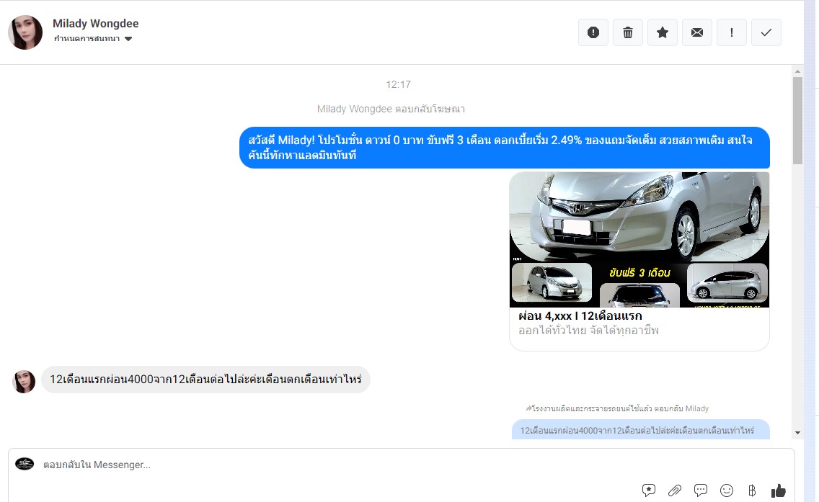Click the โรงงานผลิตและกระจายรถยนต์ใช้แล้ว ตอบกลับ Milady reply label

click(617, 408)
